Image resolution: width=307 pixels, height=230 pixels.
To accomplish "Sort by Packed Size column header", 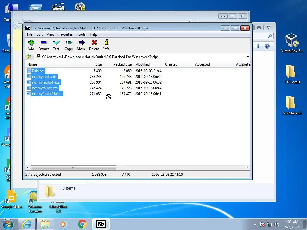I will coord(118,64).
